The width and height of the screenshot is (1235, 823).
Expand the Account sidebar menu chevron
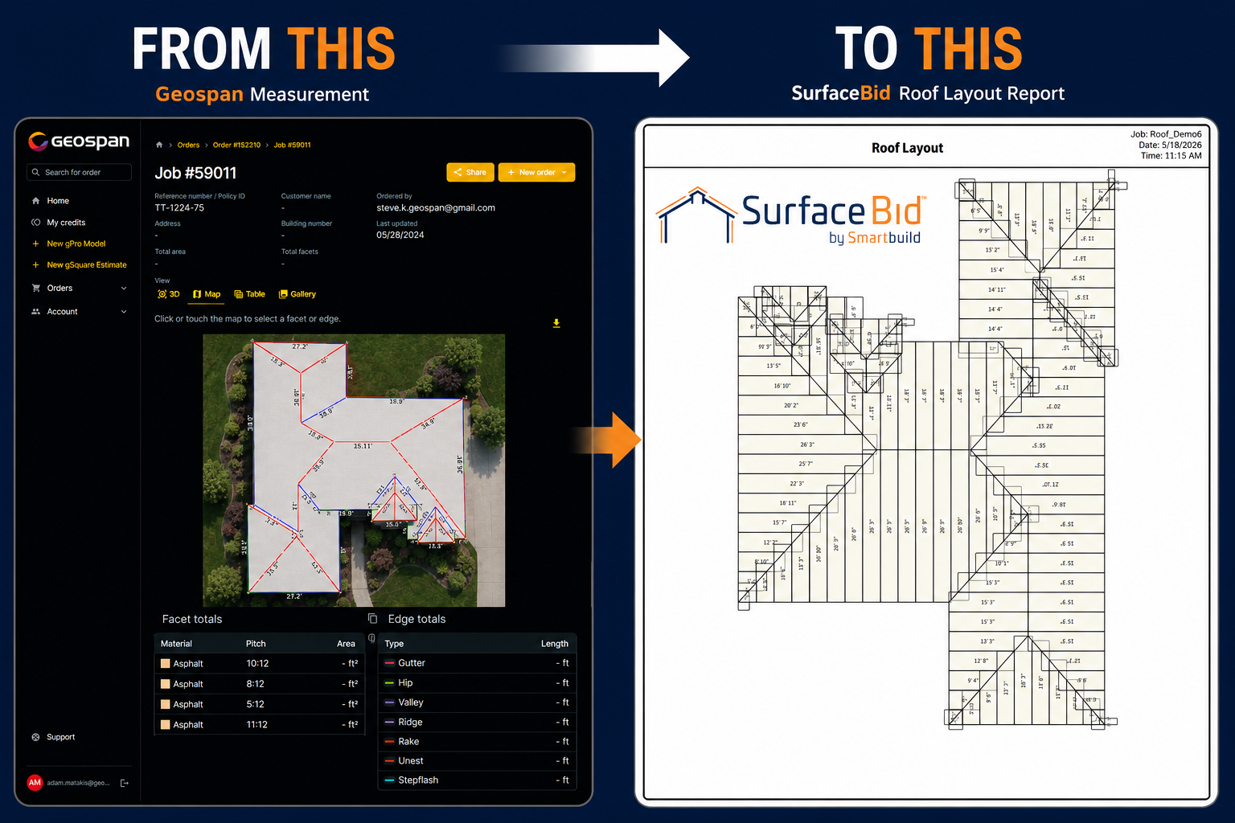[x=124, y=312]
